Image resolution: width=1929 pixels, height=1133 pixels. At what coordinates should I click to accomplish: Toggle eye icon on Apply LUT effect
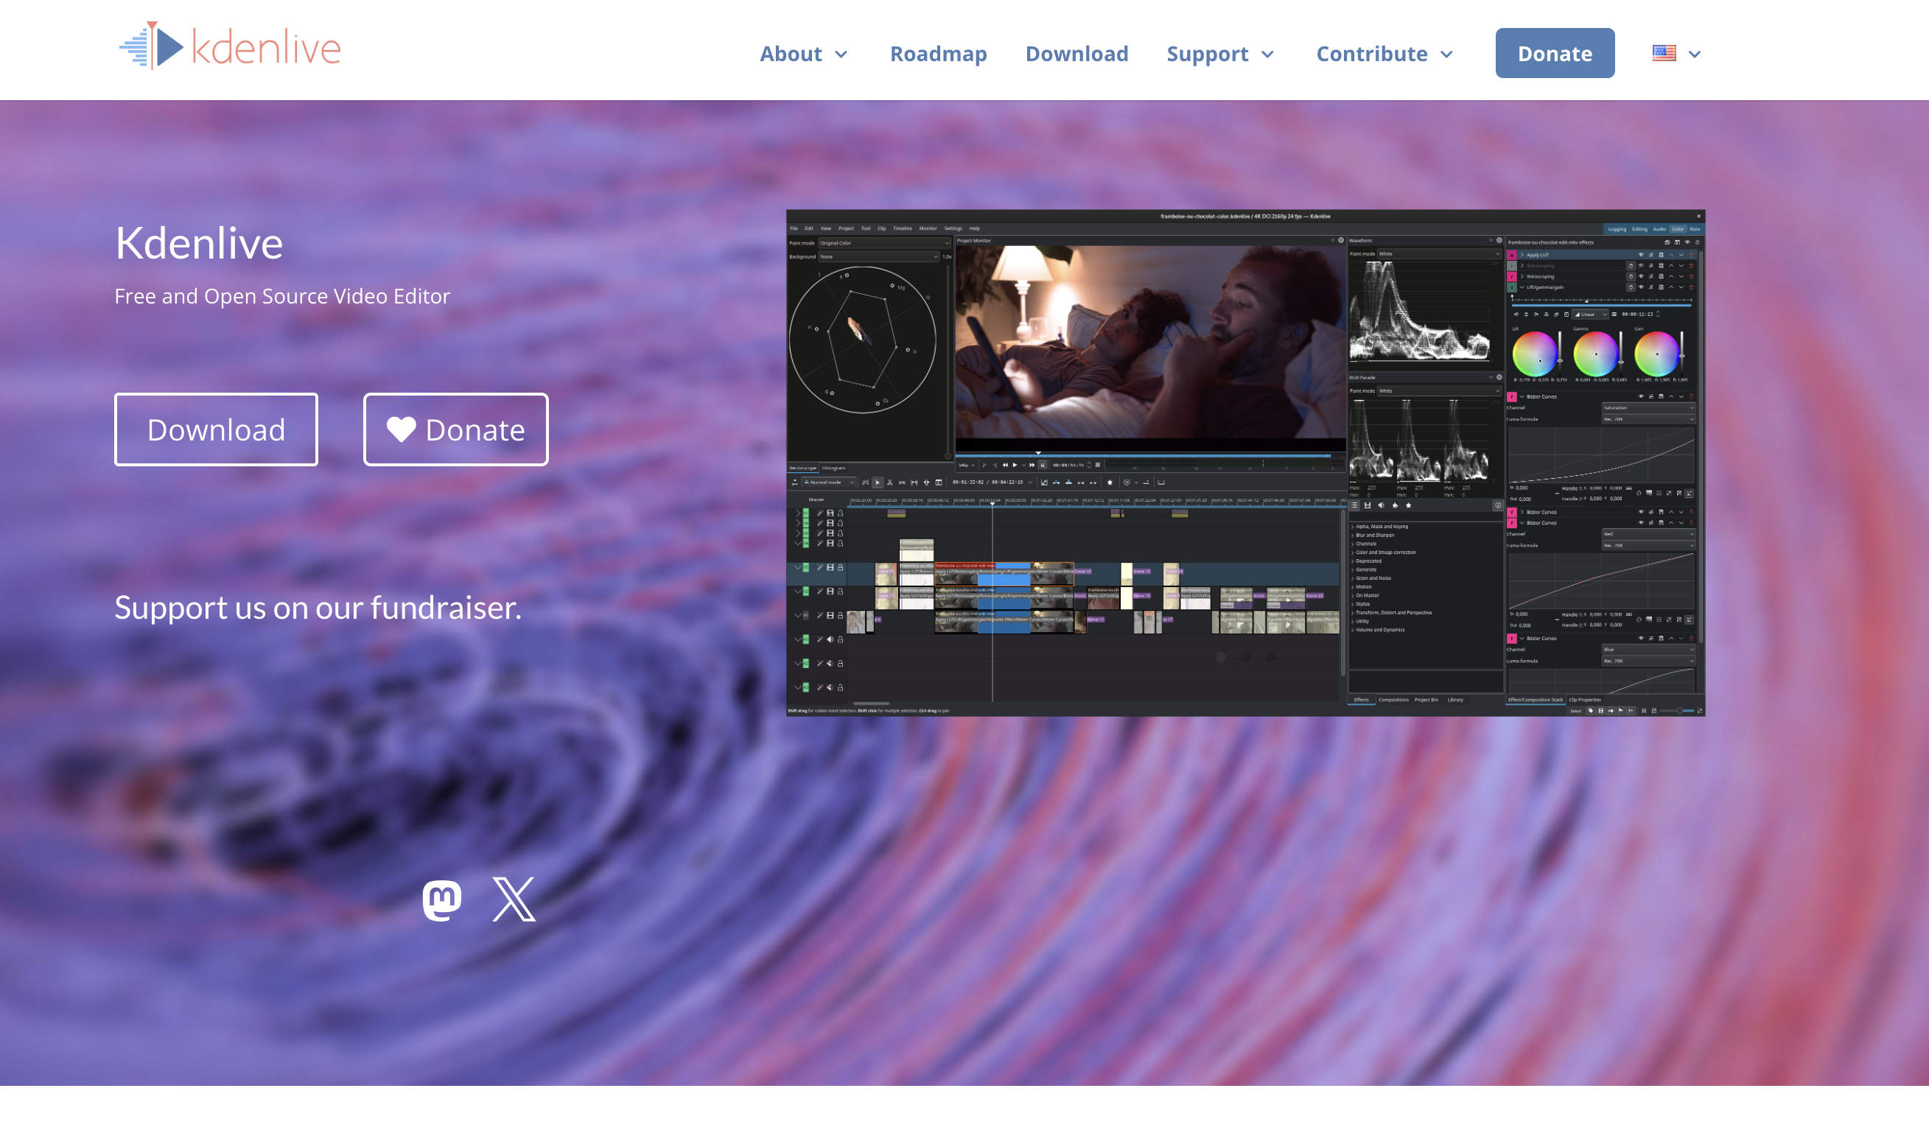[1641, 256]
